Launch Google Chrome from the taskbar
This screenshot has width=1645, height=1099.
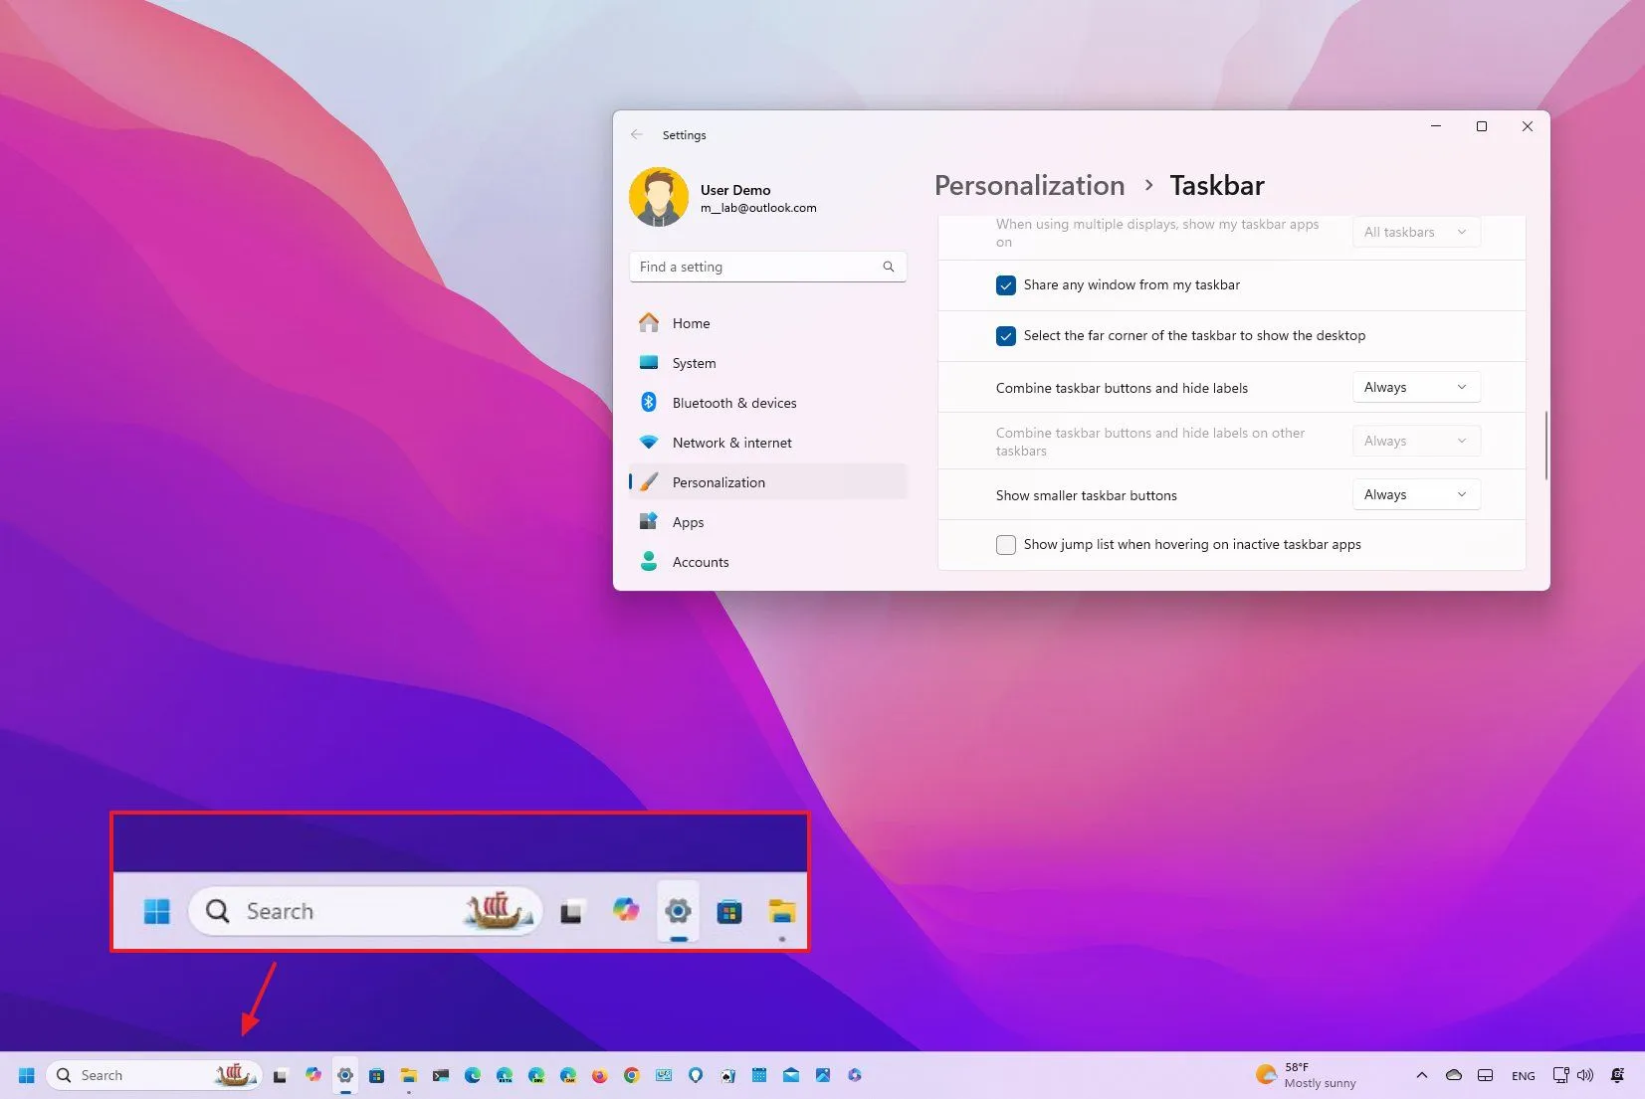[632, 1075]
